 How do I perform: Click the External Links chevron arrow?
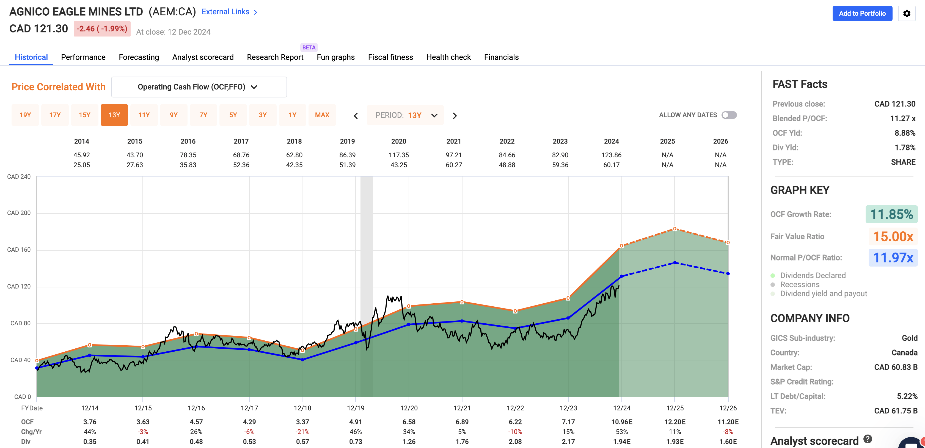pos(256,12)
